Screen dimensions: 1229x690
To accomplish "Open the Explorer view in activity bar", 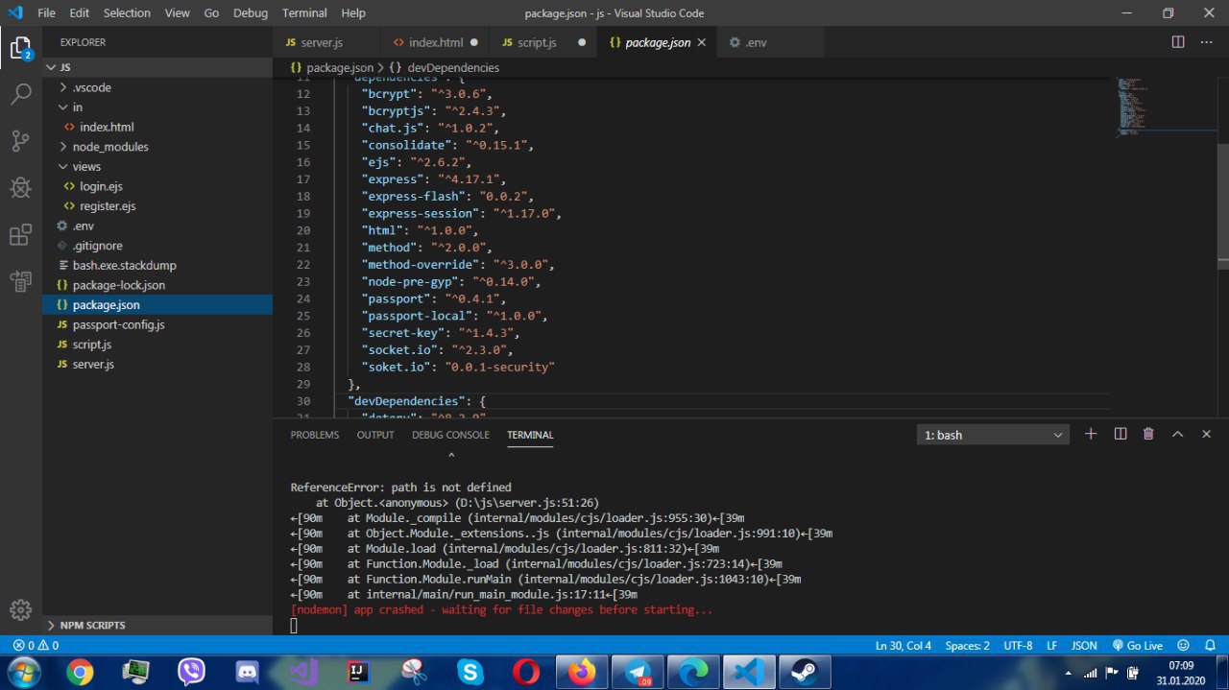I will point(21,48).
